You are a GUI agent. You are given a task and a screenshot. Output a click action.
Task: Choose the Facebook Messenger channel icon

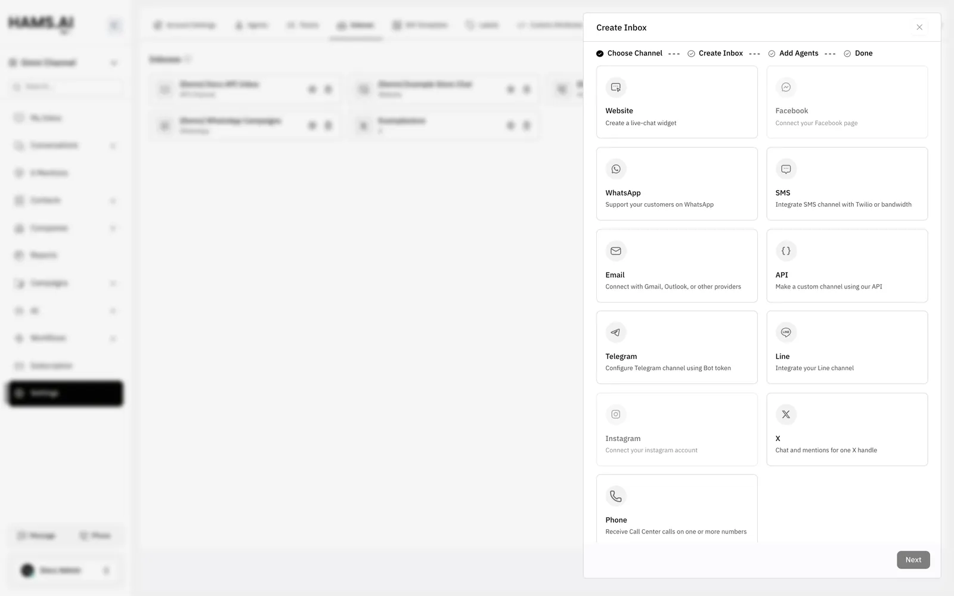[786, 88]
